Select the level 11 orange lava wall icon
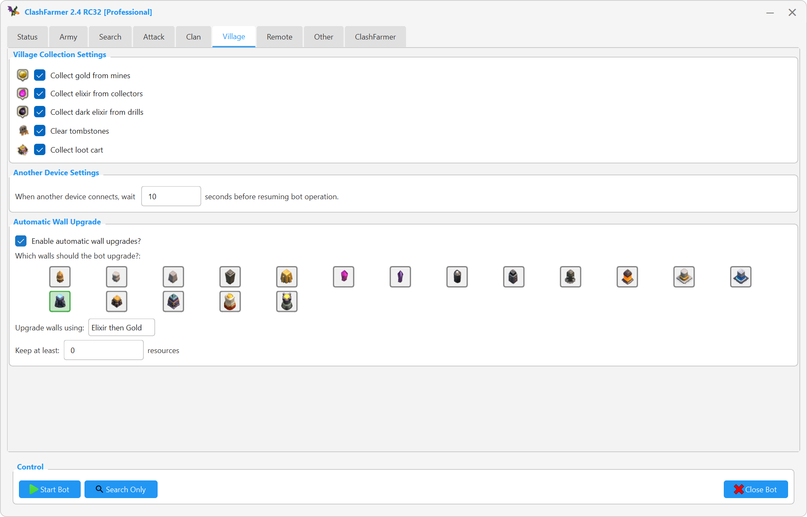This screenshot has height=517, width=807. click(627, 277)
